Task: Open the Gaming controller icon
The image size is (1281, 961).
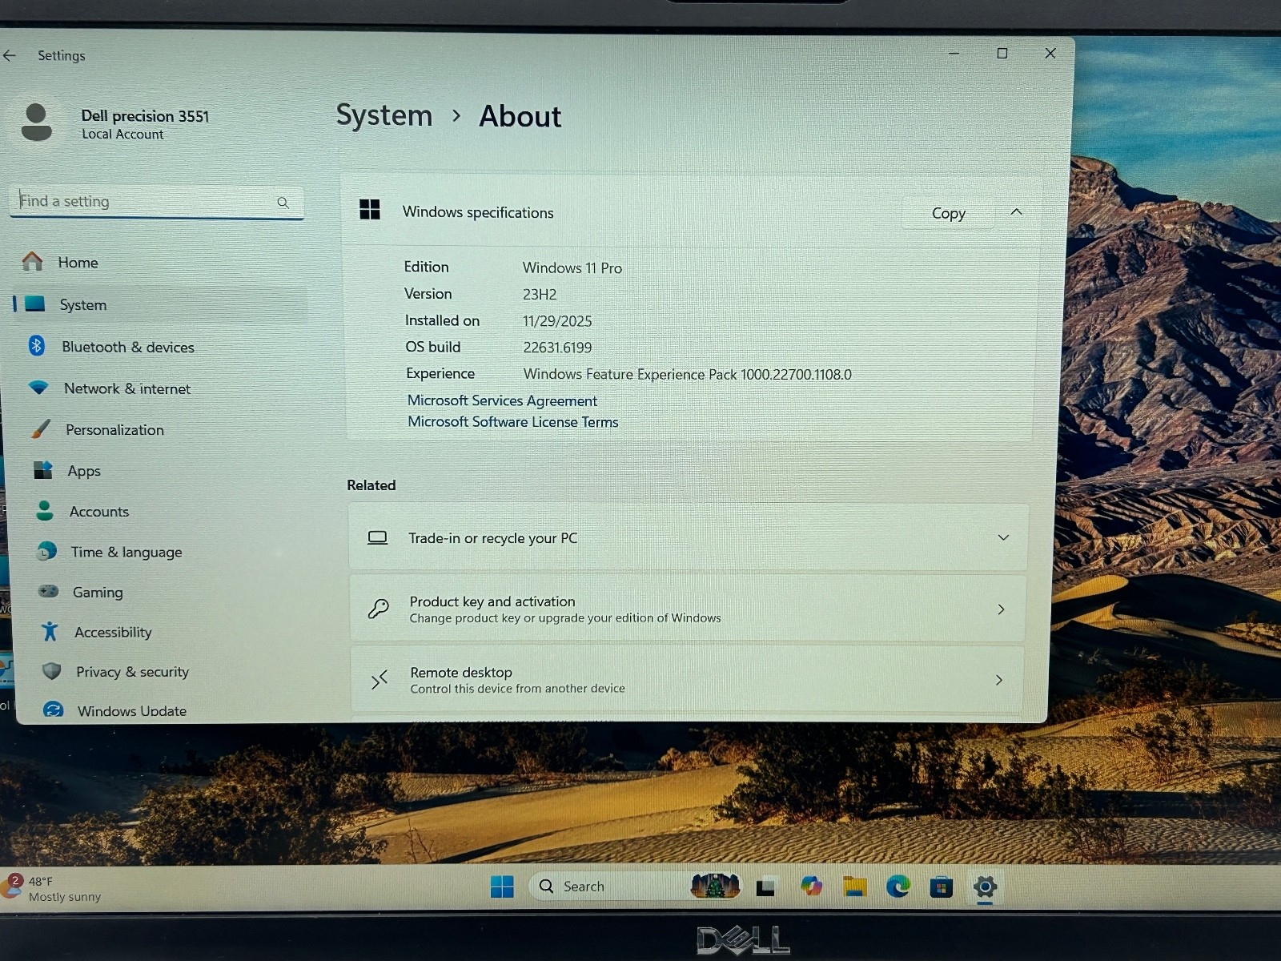Action: click(49, 592)
